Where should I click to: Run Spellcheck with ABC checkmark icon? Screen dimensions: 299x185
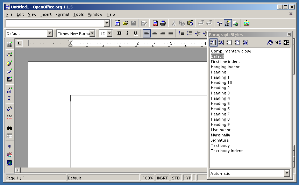tap(9, 109)
